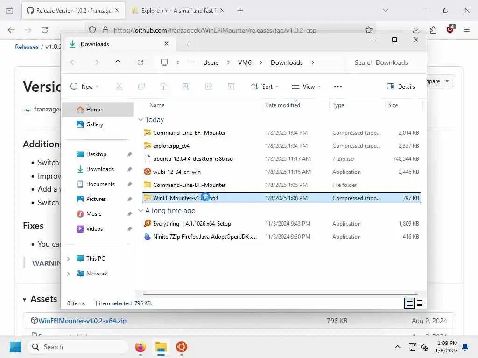Click the PC monitor icon in the address bar
This screenshot has height=358, width=478.
coord(164,62)
